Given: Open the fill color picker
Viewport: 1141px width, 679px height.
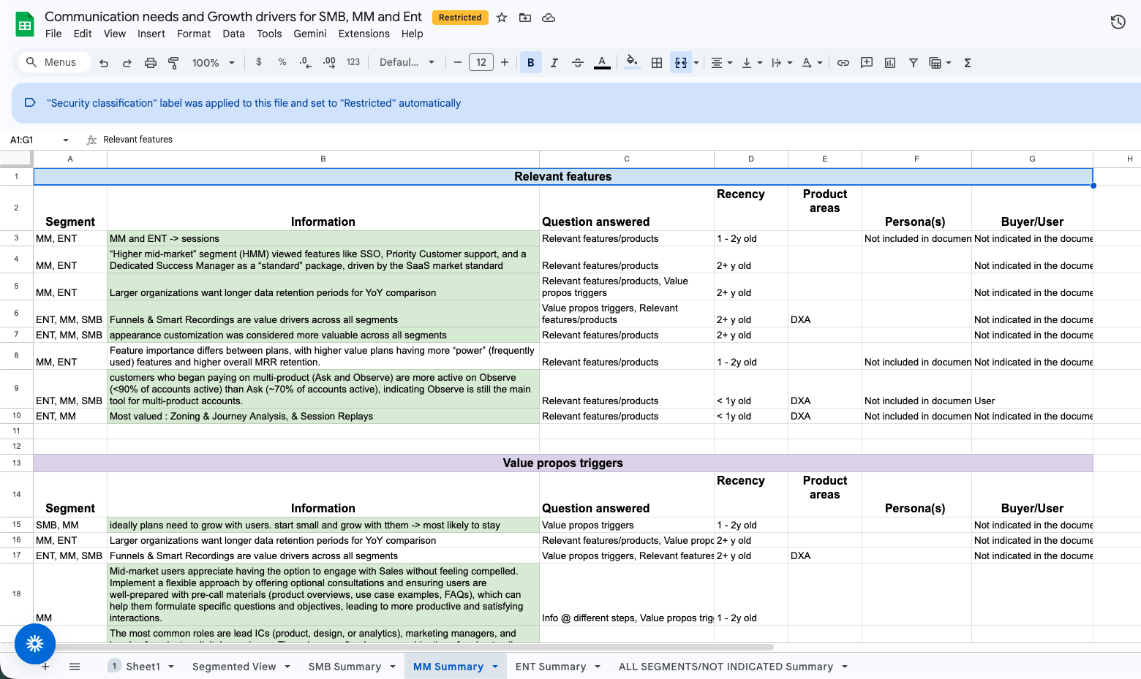Looking at the screenshot, I should 633,63.
